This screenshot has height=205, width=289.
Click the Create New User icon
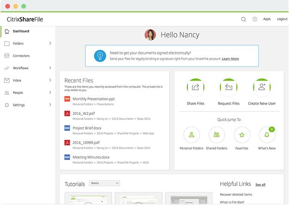click(x=262, y=87)
